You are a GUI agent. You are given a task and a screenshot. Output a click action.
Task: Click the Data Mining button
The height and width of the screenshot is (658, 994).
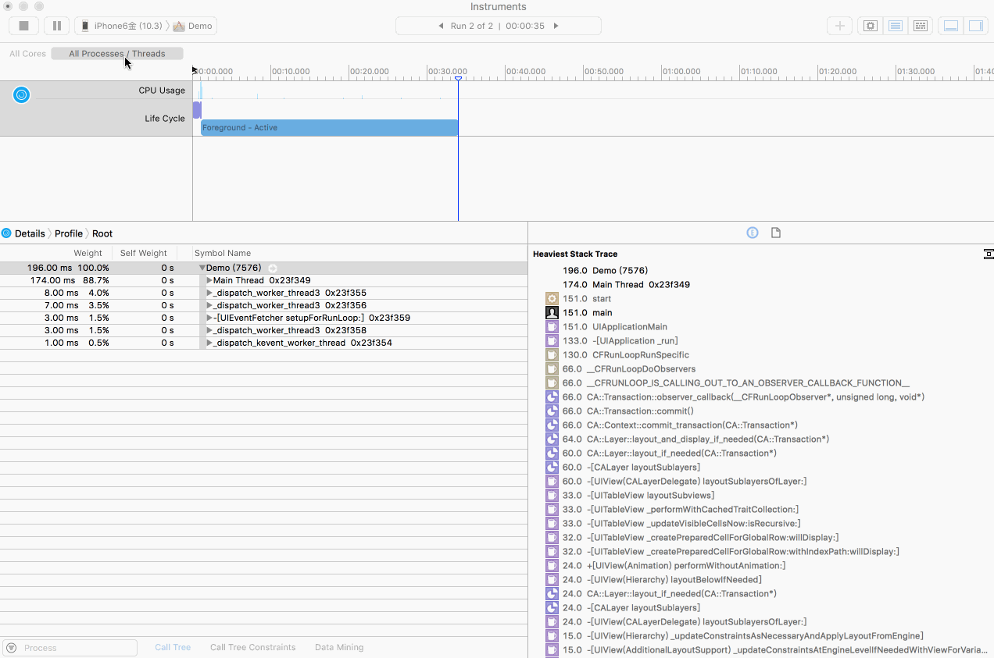(x=338, y=647)
